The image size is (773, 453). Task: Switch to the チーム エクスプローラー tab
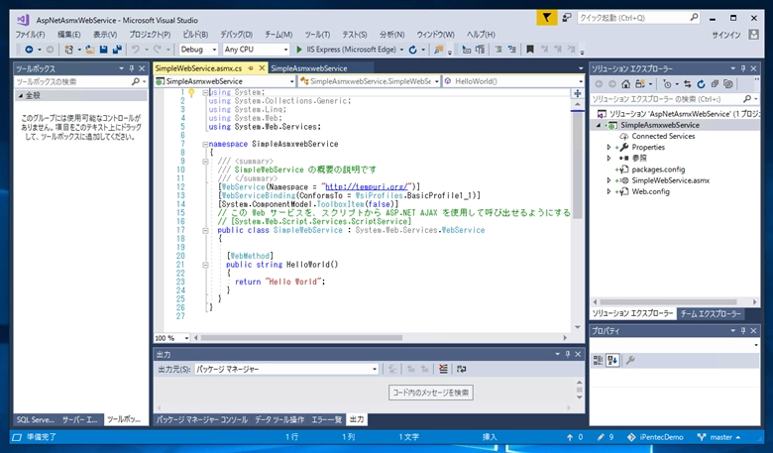[x=711, y=313]
